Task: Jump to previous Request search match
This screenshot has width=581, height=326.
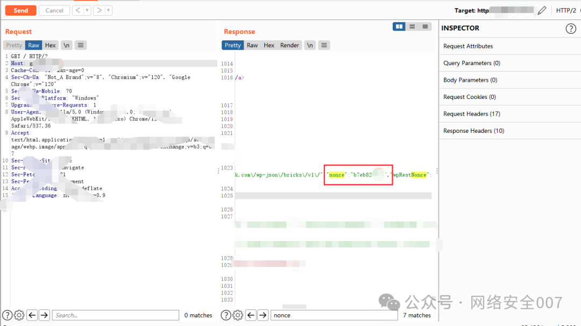Action: (32, 315)
